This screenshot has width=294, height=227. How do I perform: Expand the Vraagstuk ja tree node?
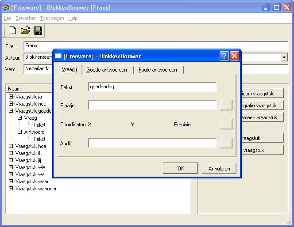click(11, 97)
